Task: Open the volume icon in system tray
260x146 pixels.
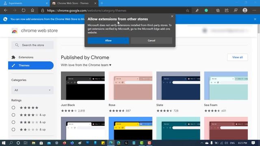Action: [x=226, y=143]
